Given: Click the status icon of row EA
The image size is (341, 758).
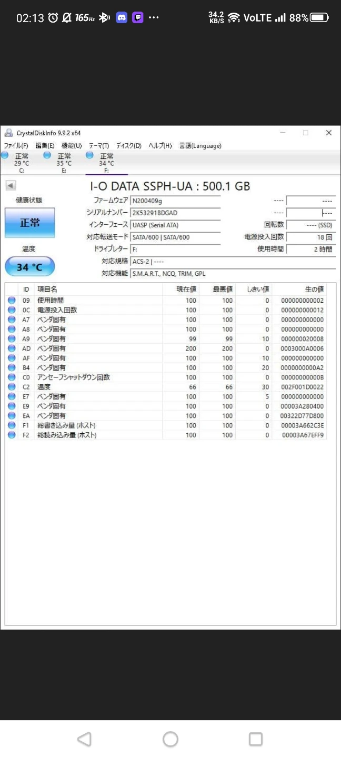Looking at the screenshot, I should pyautogui.click(x=12, y=416).
